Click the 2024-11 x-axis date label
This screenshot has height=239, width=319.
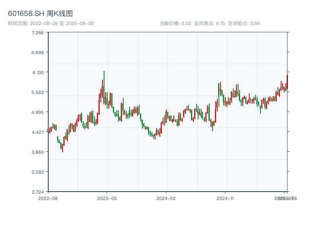click(225, 198)
